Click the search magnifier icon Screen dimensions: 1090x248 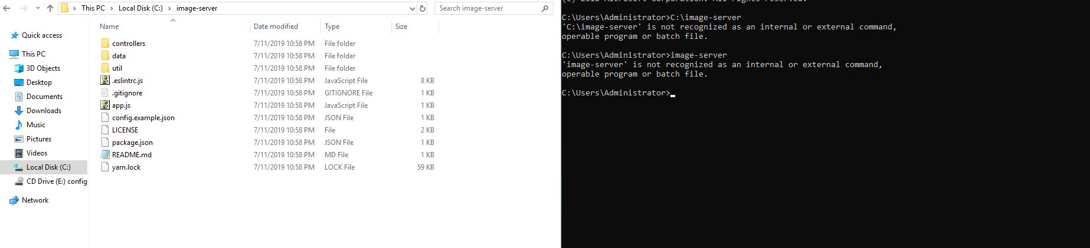point(545,8)
